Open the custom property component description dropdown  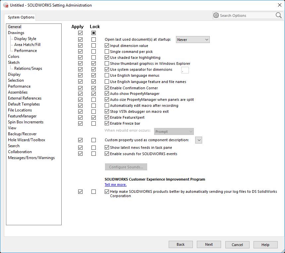(199, 140)
